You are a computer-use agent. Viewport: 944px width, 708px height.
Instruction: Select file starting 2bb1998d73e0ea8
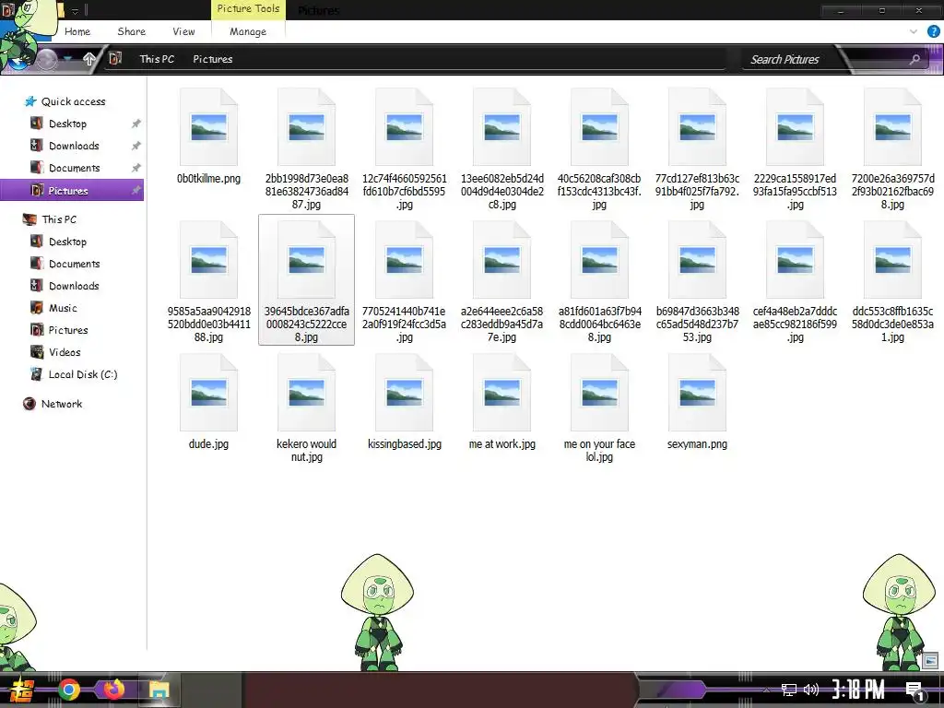306,147
